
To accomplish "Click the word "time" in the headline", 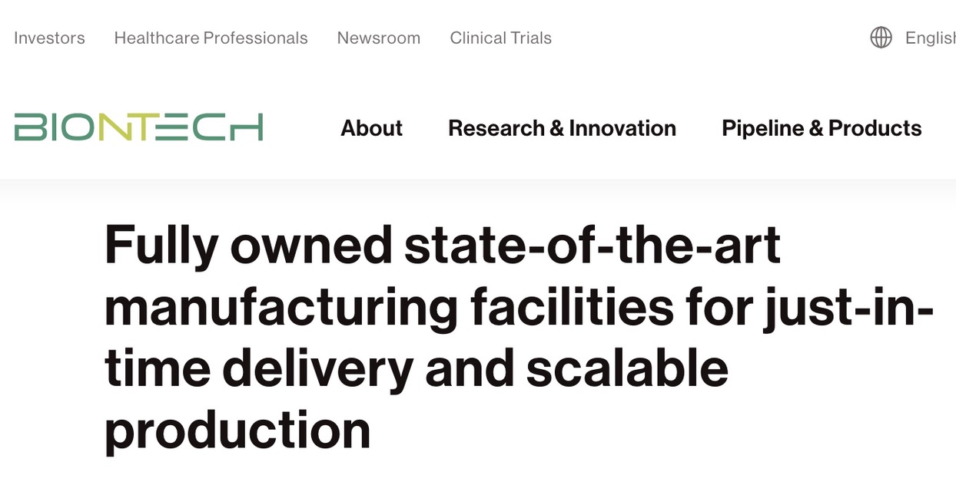I will tap(157, 369).
